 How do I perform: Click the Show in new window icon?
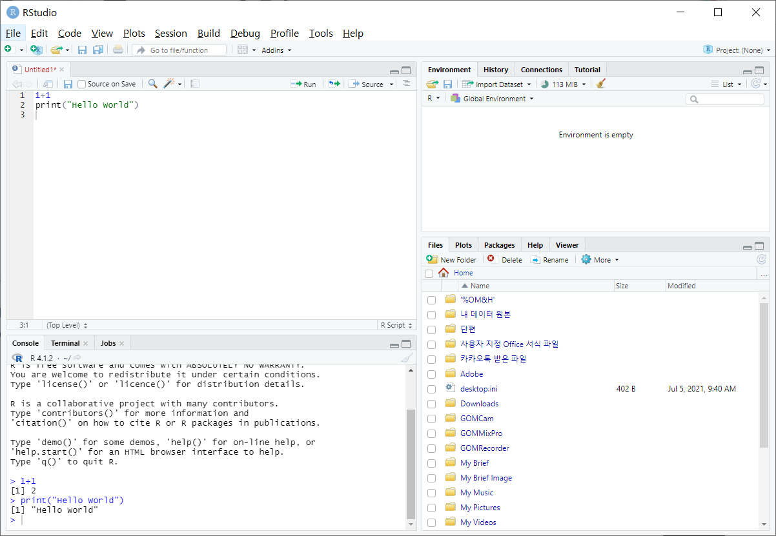pos(48,84)
